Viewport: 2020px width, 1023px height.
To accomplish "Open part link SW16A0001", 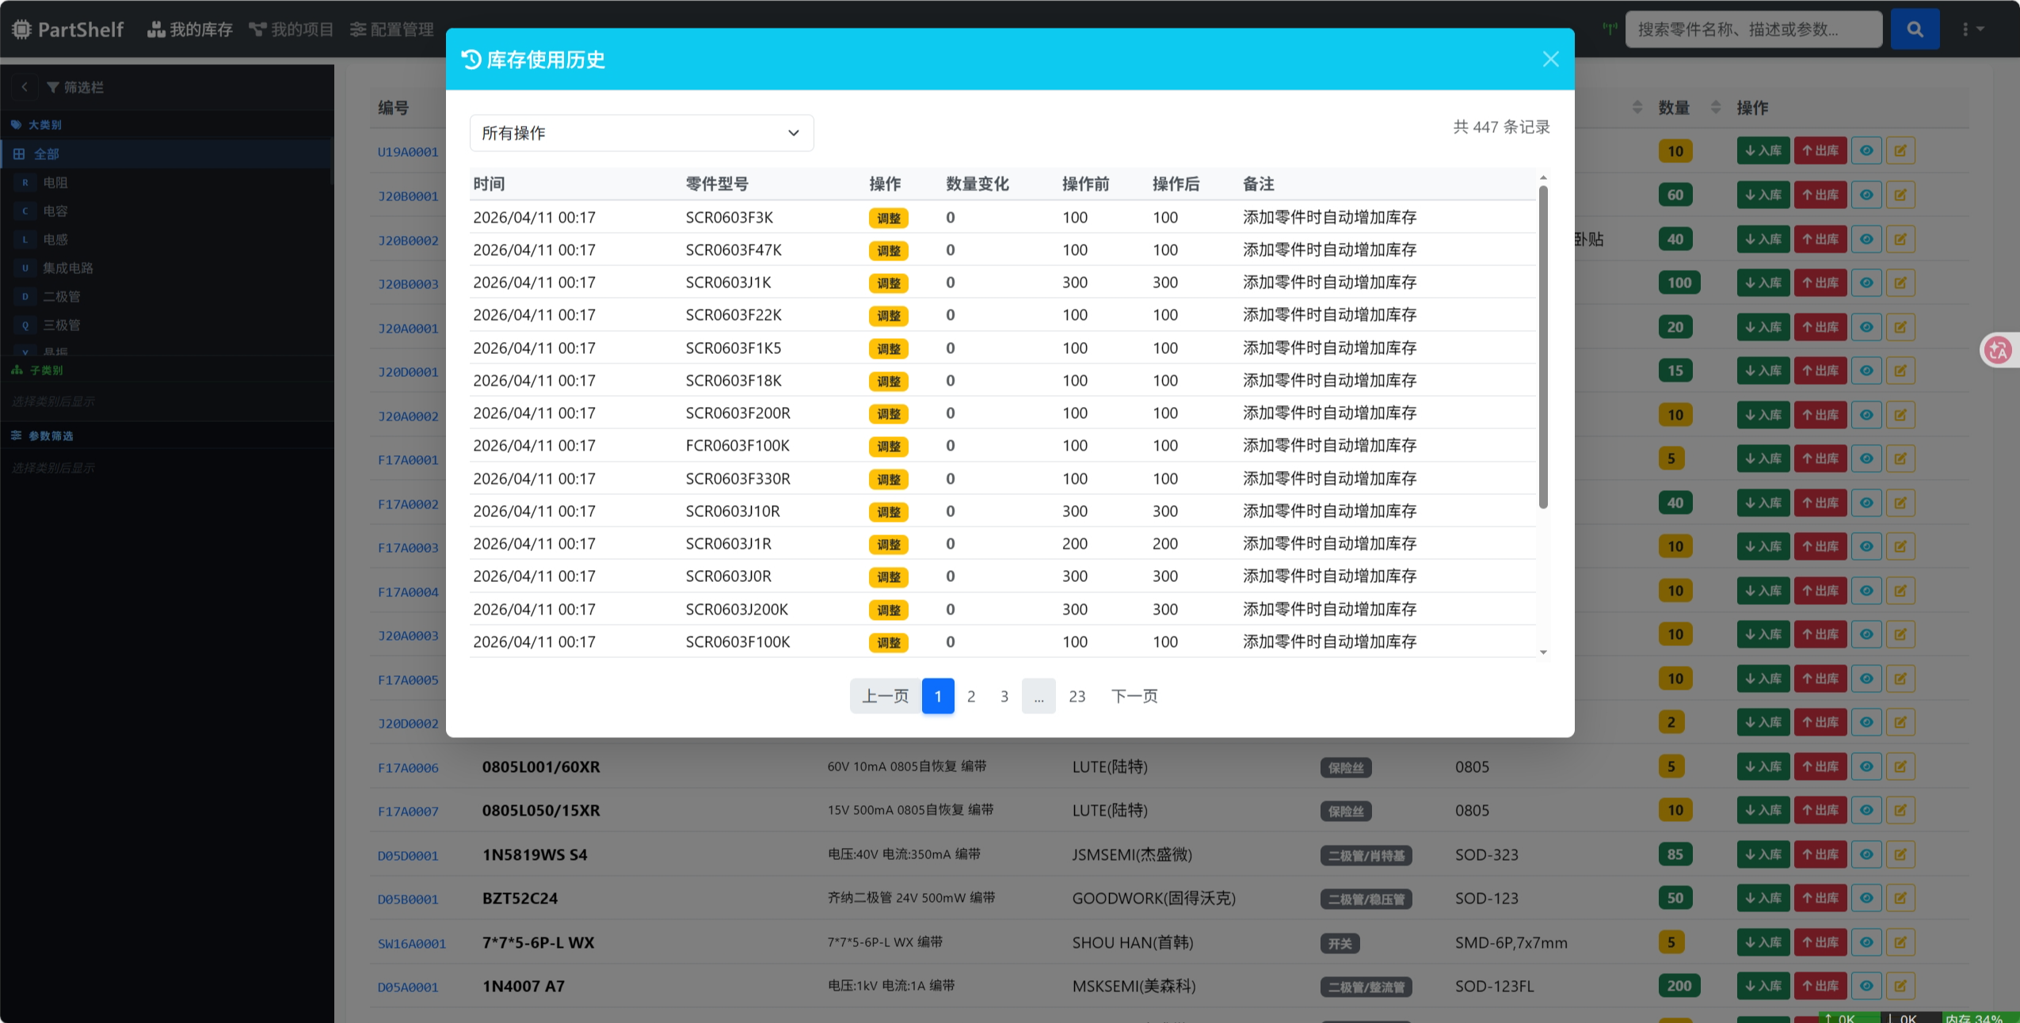I will (412, 943).
